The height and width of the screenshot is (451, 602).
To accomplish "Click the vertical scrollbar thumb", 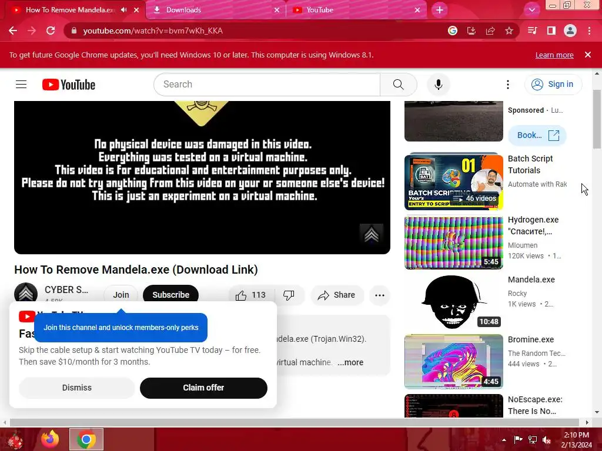I will coord(597,119).
